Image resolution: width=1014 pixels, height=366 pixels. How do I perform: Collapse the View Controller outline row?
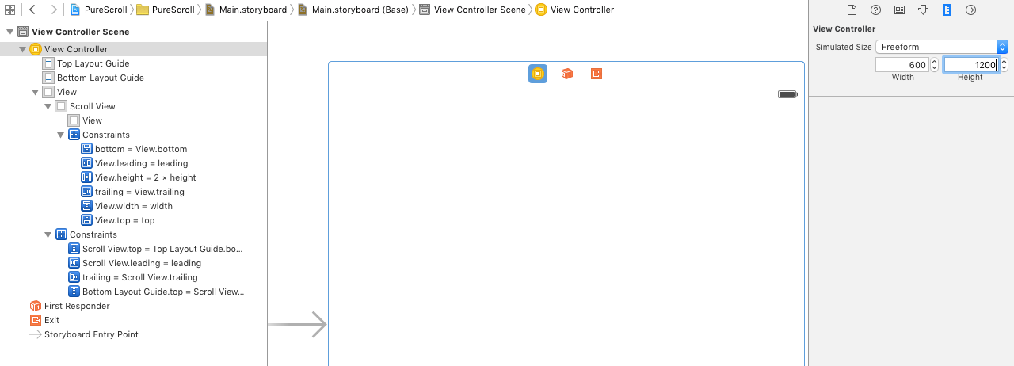click(22, 49)
